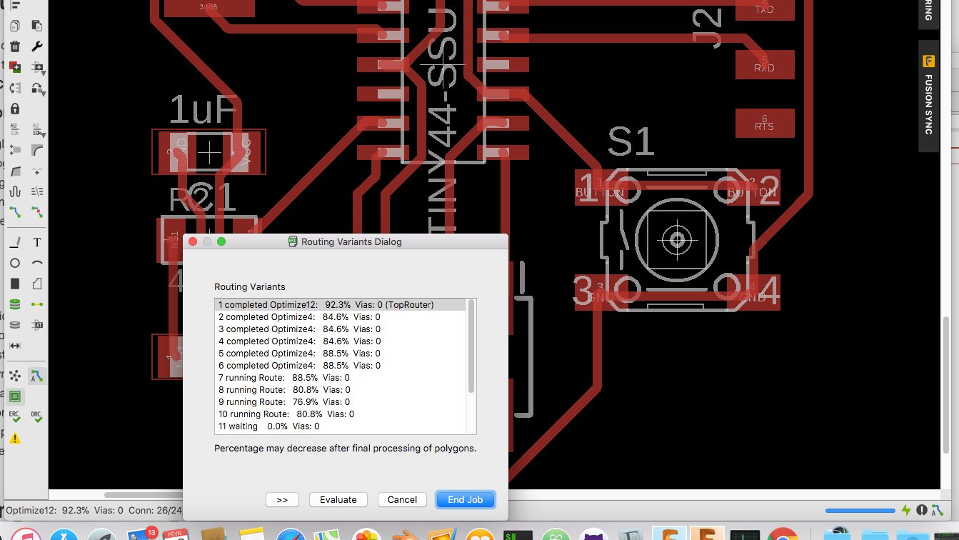This screenshot has width=959, height=540.
Task: Open Terminal from the dock
Action: (x=516, y=535)
